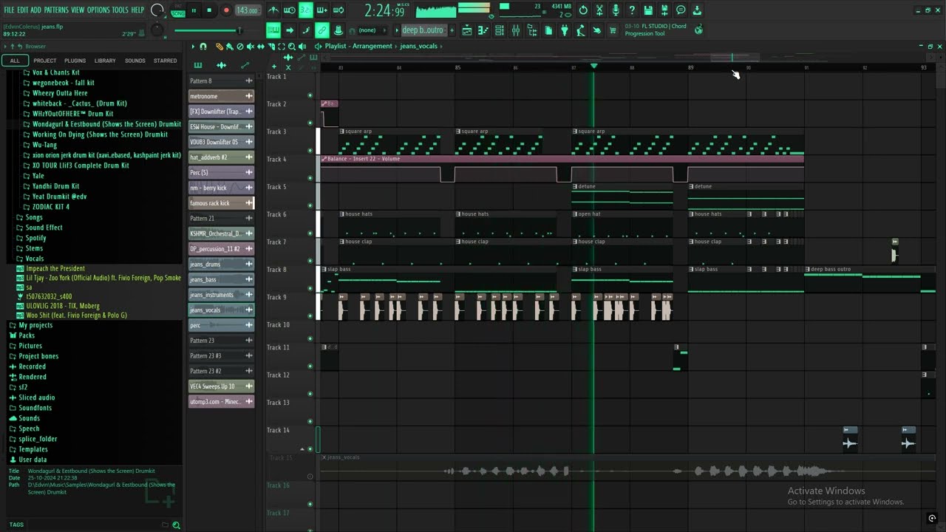Screen dimensions: 946x532
Task: Toggle the countdown before recording button
Action: coord(305,10)
